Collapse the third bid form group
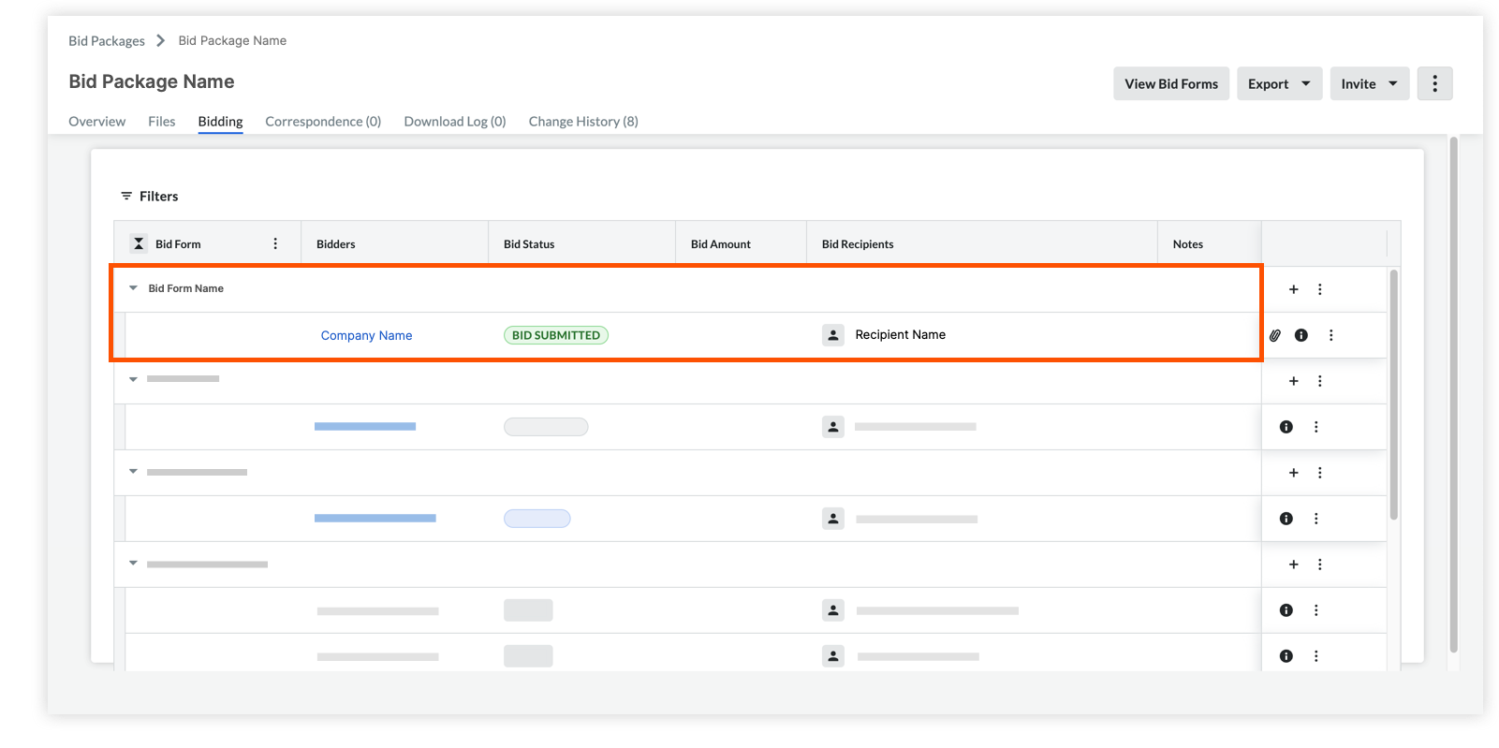 (x=133, y=471)
